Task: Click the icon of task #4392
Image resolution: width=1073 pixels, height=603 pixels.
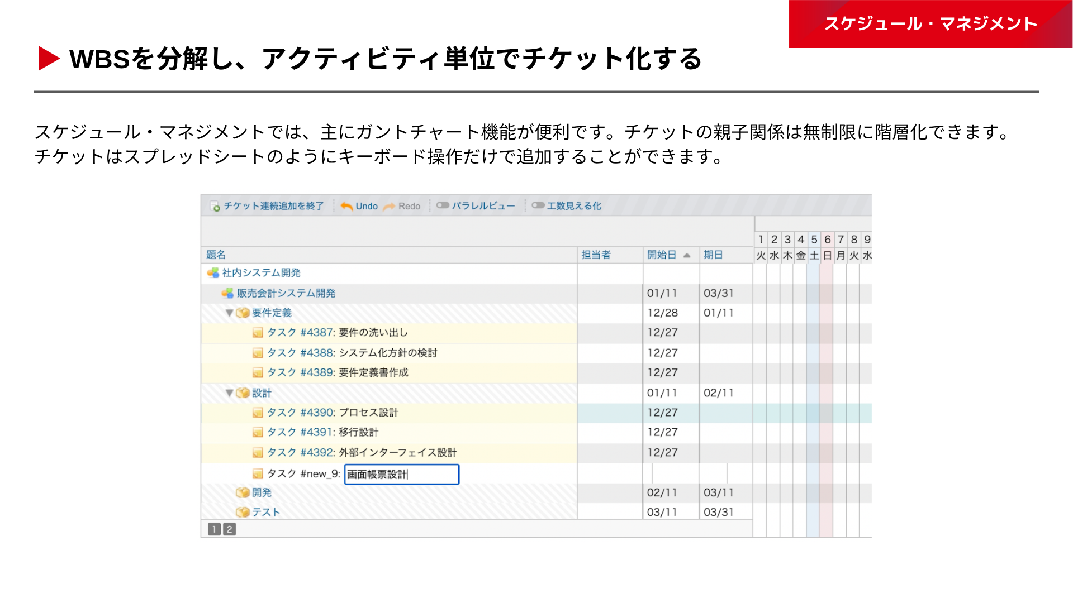Action: (258, 453)
